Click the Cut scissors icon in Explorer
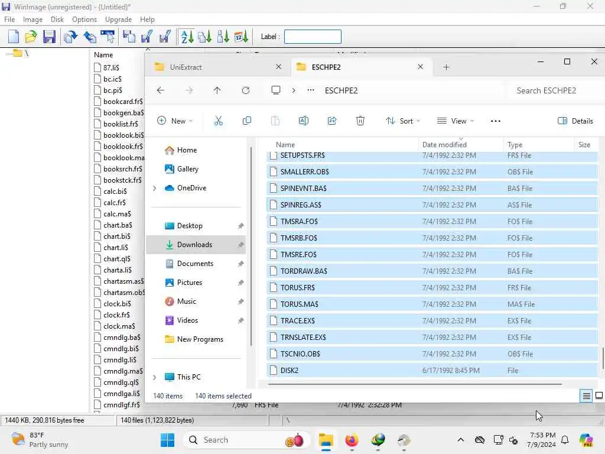Viewport: 605px width, 454px height. (219, 121)
